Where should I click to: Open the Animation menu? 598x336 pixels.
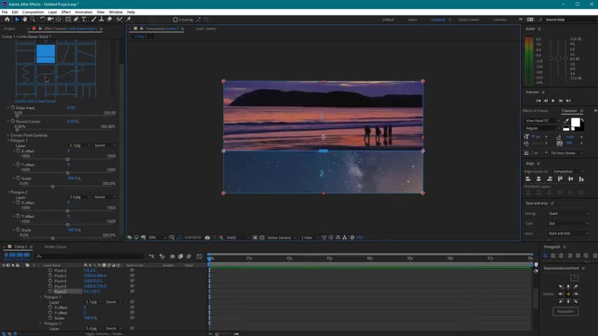click(83, 12)
